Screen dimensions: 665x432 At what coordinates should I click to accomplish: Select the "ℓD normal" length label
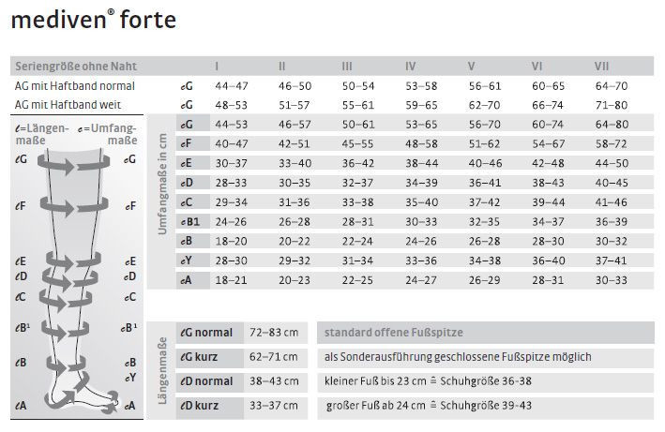pyautogui.click(x=206, y=381)
